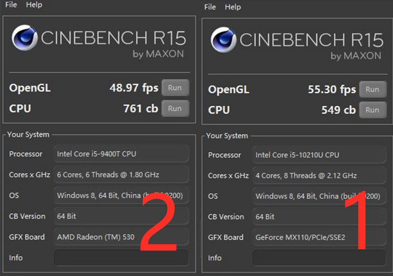
Task: Click the left window CB Version 64 Bit field
Action: pos(121,216)
